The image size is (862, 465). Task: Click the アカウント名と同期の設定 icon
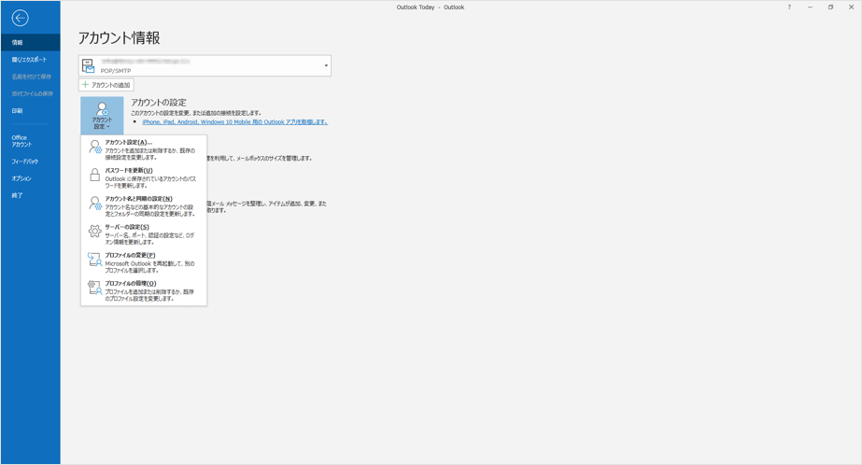tap(94, 204)
